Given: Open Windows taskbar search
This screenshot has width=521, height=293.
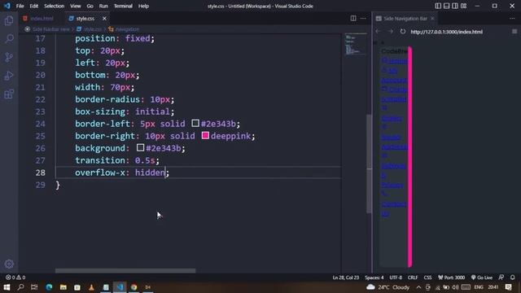Looking at the screenshot, I should (x=20, y=287).
